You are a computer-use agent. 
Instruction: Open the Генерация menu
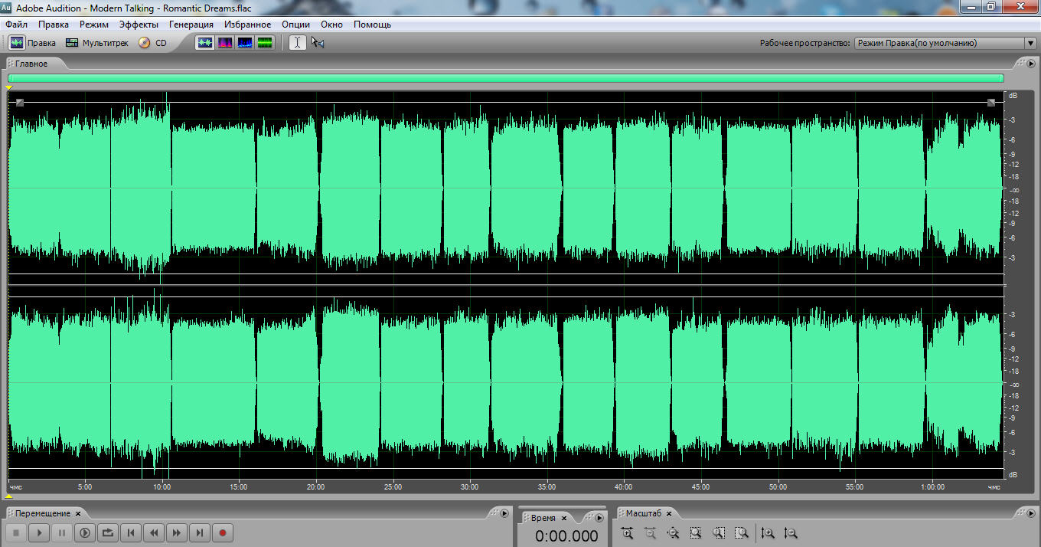pyautogui.click(x=191, y=25)
